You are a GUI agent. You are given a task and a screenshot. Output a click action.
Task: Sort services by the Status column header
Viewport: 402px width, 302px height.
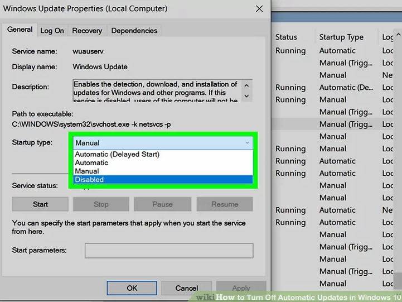[x=286, y=37]
